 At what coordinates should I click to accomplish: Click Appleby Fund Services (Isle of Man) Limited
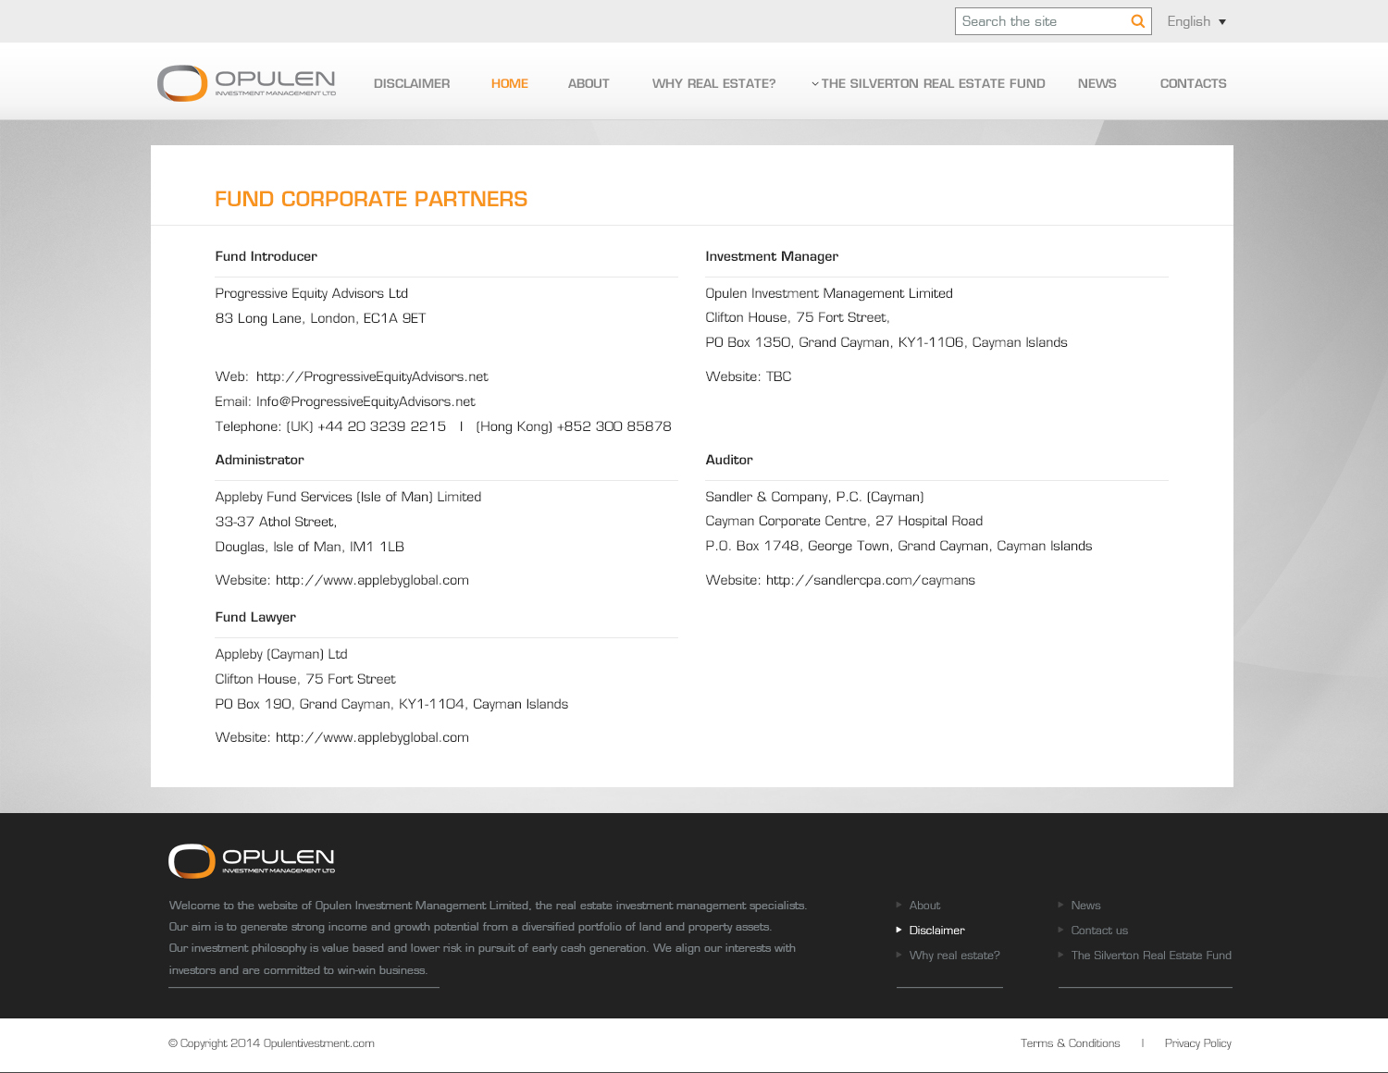[348, 497]
